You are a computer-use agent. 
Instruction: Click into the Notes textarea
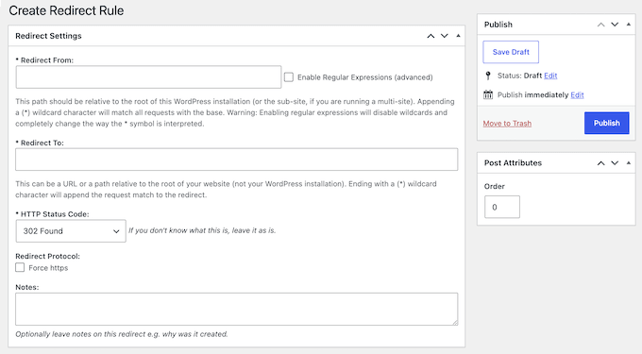pos(237,309)
